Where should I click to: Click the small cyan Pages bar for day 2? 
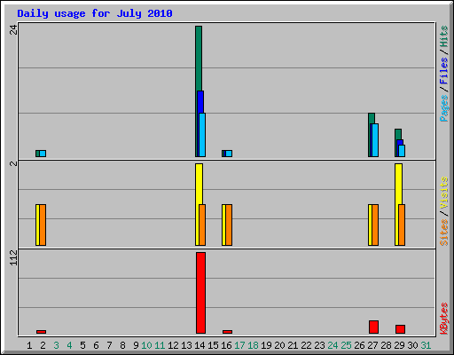43,154
